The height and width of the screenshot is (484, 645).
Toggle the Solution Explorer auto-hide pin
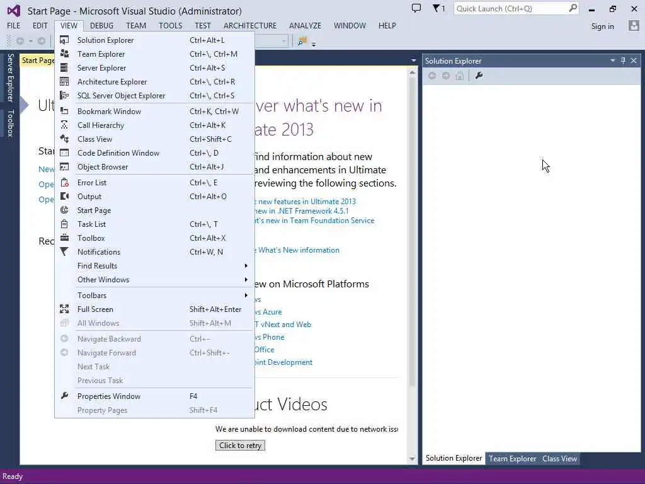623,60
